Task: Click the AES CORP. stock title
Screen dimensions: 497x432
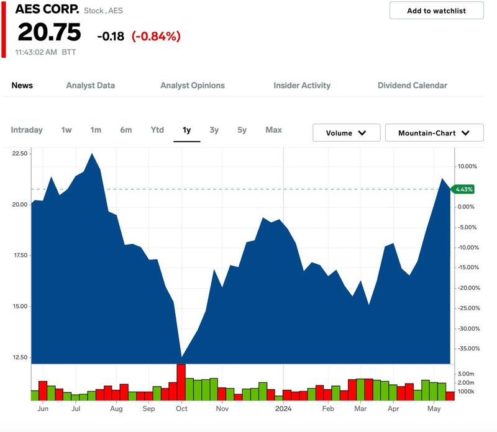Action: [47, 9]
